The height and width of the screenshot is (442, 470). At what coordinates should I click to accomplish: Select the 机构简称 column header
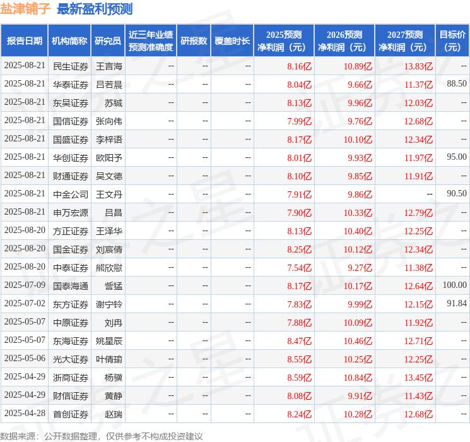pyautogui.click(x=69, y=41)
